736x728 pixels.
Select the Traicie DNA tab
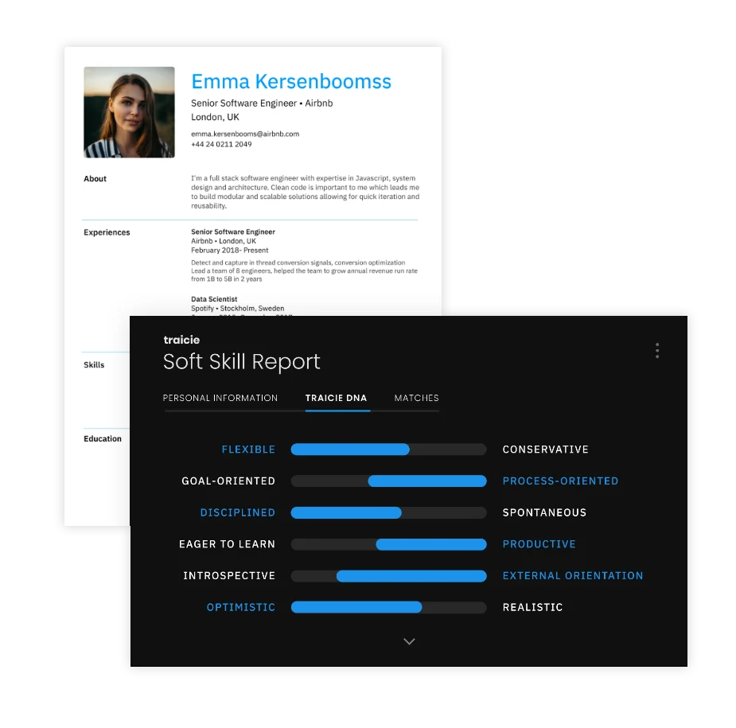click(337, 398)
